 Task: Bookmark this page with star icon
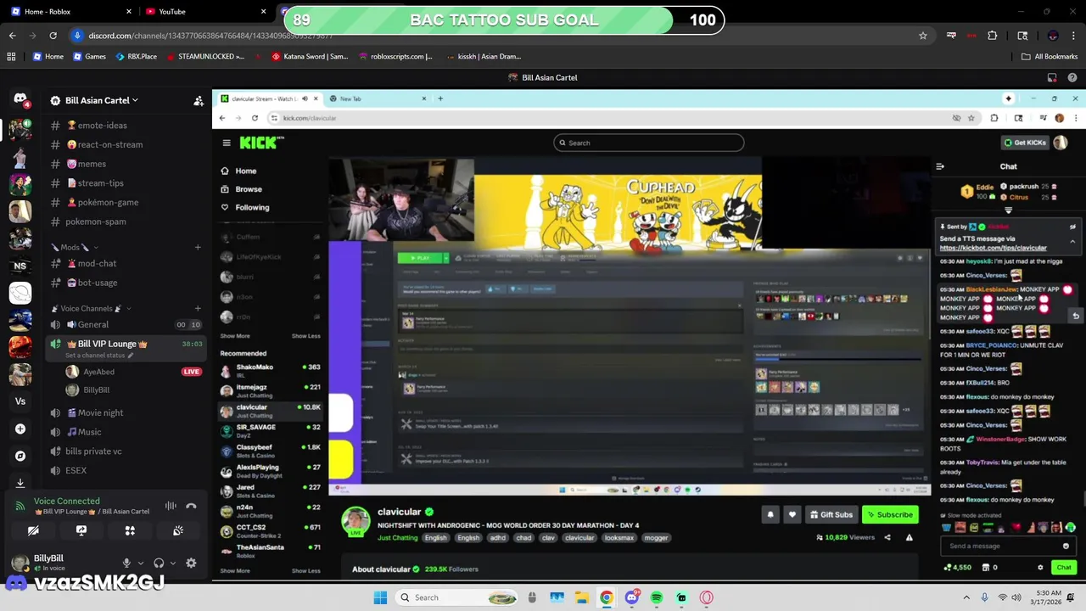click(923, 36)
